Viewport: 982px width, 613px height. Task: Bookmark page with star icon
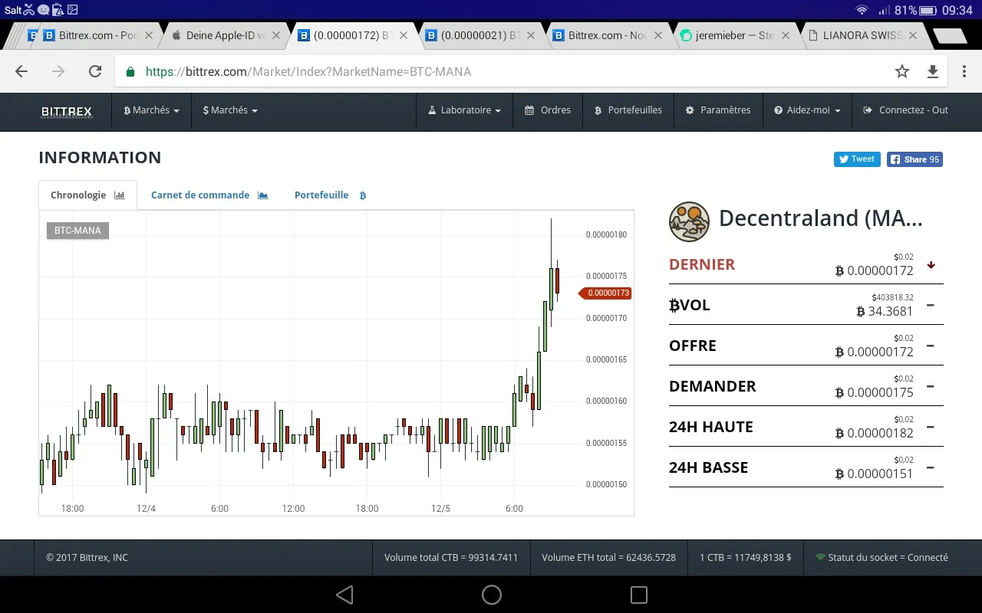point(902,71)
